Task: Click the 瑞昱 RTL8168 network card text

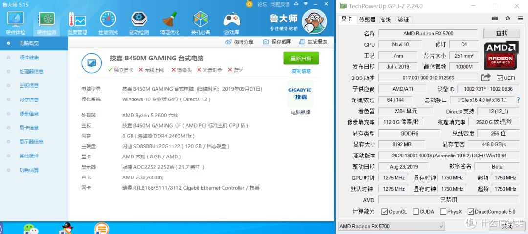Action: (191, 188)
